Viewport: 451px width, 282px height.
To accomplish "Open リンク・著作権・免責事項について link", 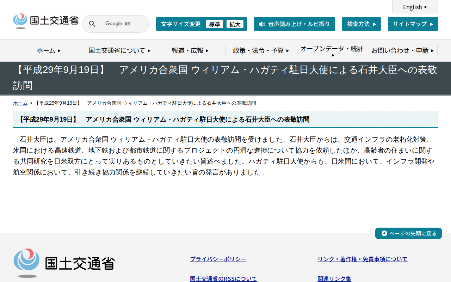I will pos(363,259).
